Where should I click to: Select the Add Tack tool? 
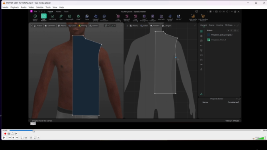point(161,17)
